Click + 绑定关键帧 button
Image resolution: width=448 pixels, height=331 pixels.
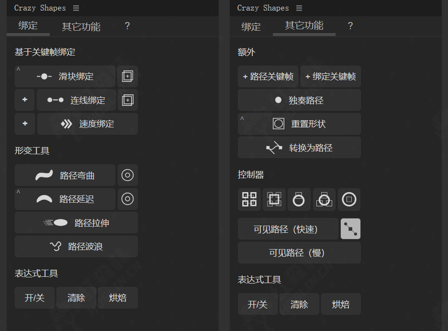coord(331,76)
